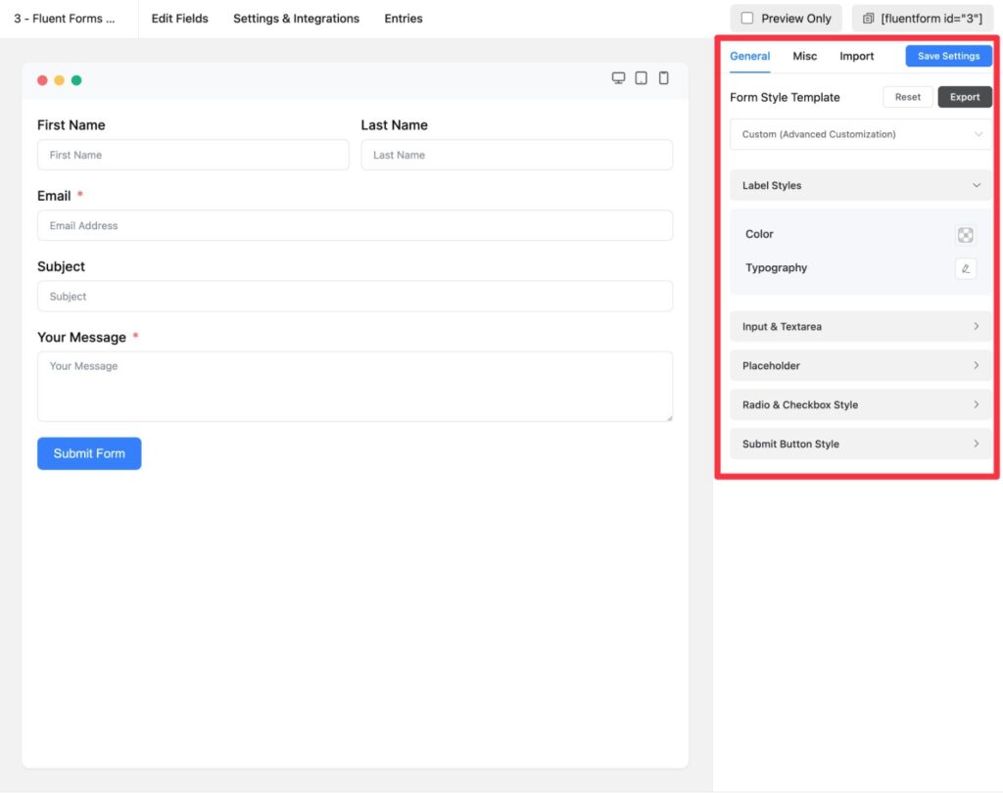The width and height of the screenshot is (1003, 793).
Task: Switch to mobile phone preview
Action: point(663,77)
